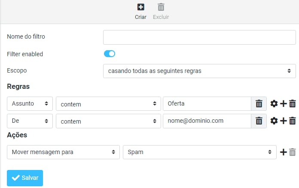Add another action with plus icon
The image size is (299, 188).
point(284,152)
